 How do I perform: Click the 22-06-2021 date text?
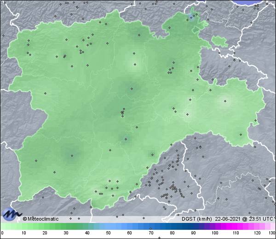[x=228, y=219]
